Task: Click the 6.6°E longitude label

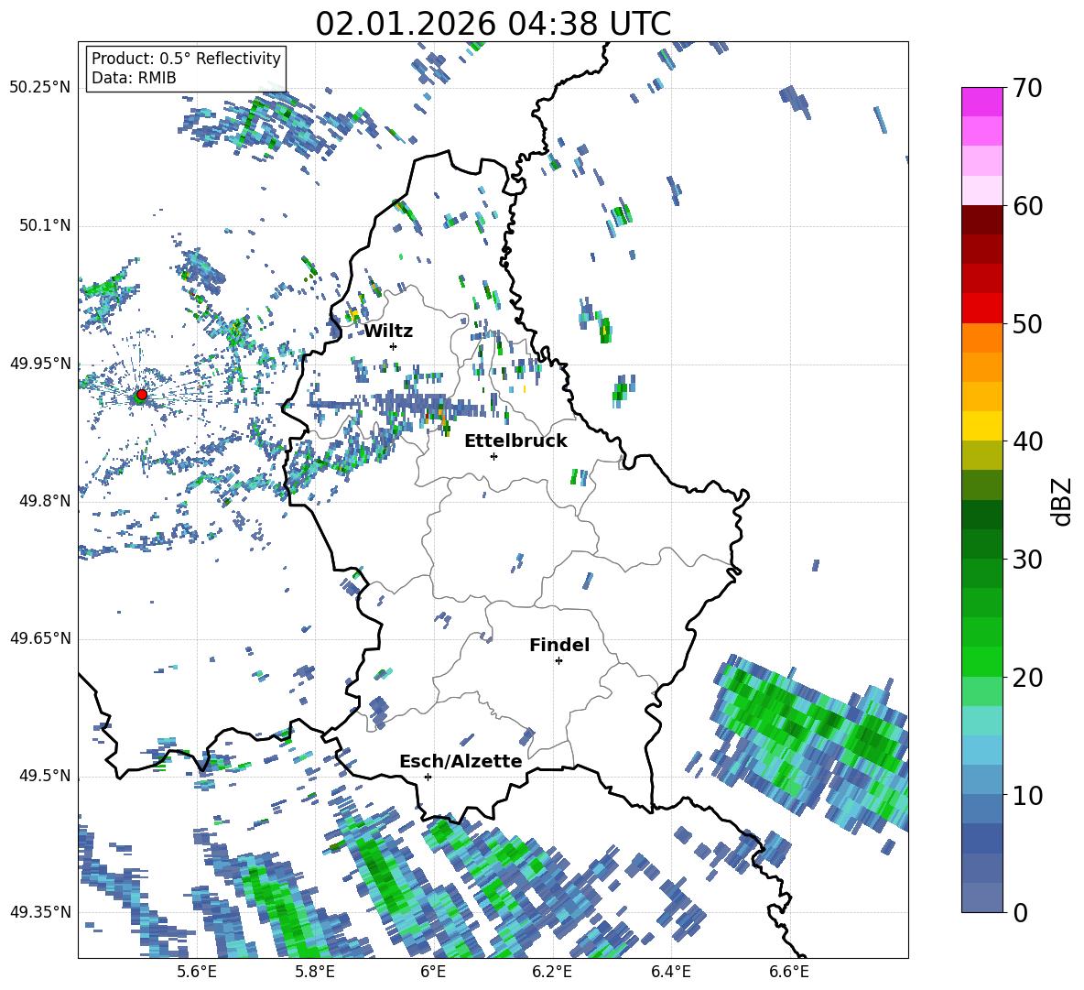Action: [789, 972]
